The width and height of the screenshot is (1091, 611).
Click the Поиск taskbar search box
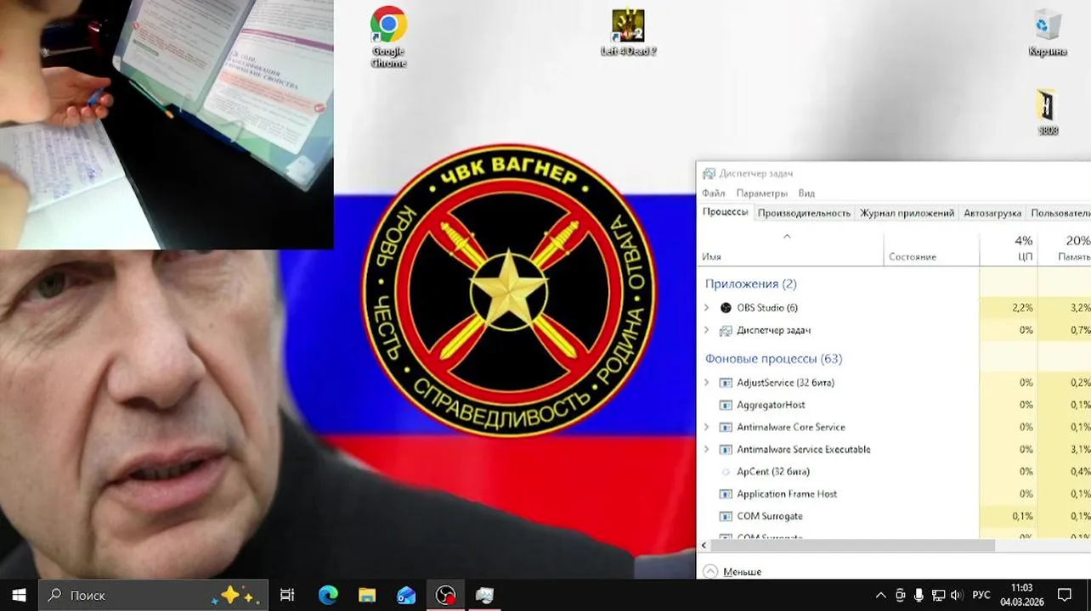(x=154, y=595)
